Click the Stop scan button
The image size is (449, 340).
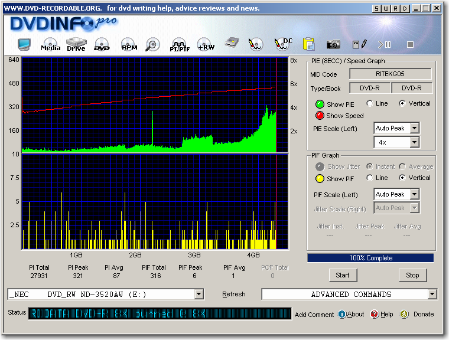click(x=412, y=275)
